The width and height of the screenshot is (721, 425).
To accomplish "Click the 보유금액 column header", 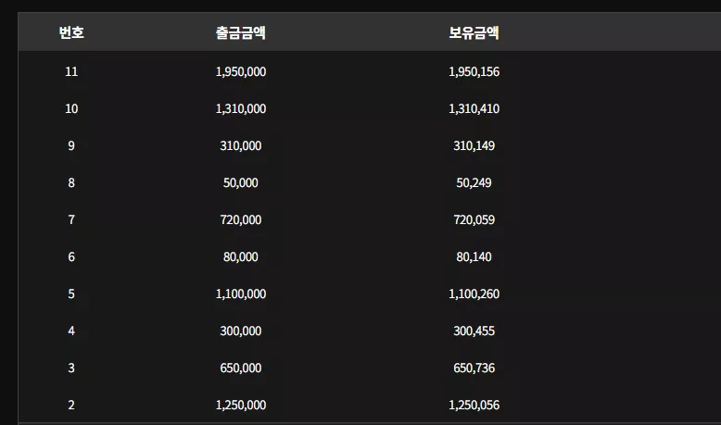I will click(x=474, y=32).
